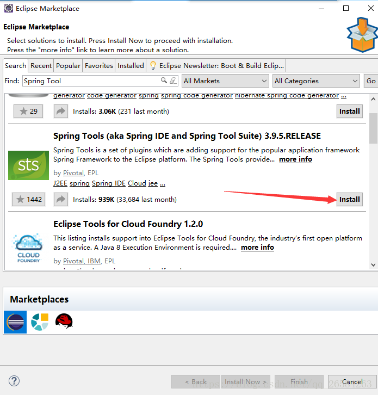Click the Eclipse Marketplace title bar icon
The image size is (378, 395).
(9, 8)
